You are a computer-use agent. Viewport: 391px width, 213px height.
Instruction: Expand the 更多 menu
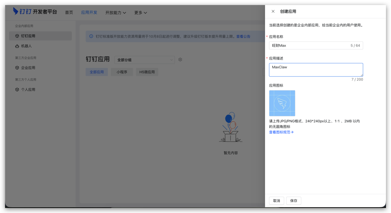pos(140,13)
